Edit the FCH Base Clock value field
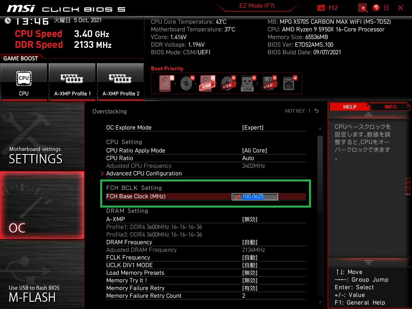The height and width of the screenshot is (309, 412). 255,196
